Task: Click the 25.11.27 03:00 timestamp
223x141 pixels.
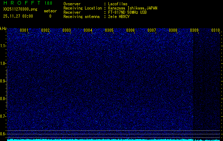Action: (x=18, y=16)
